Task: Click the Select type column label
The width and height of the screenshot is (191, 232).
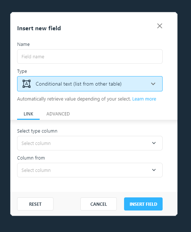Action: pyautogui.click(x=37, y=131)
